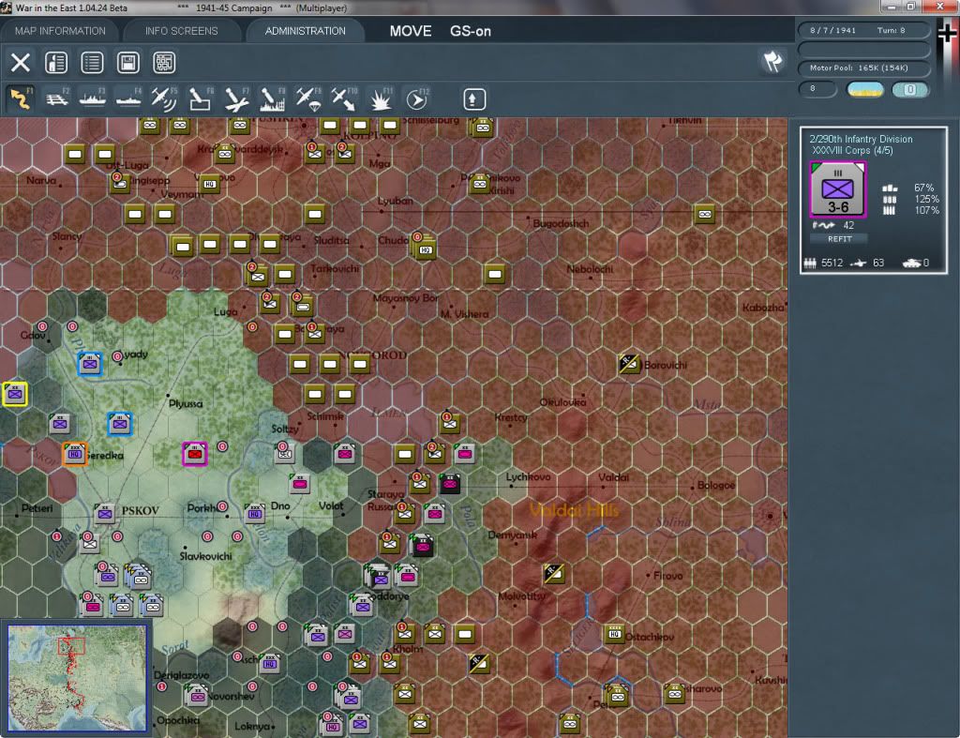Select the F10 air transfer mode

(344, 98)
